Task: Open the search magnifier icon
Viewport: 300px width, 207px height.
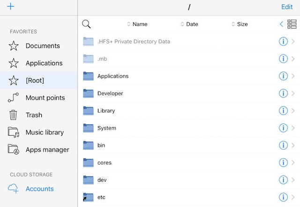Action: (86, 24)
